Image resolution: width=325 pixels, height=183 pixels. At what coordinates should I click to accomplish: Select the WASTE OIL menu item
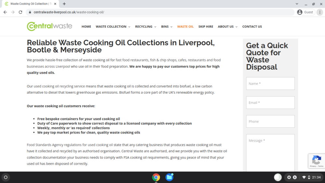coord(185,27)
